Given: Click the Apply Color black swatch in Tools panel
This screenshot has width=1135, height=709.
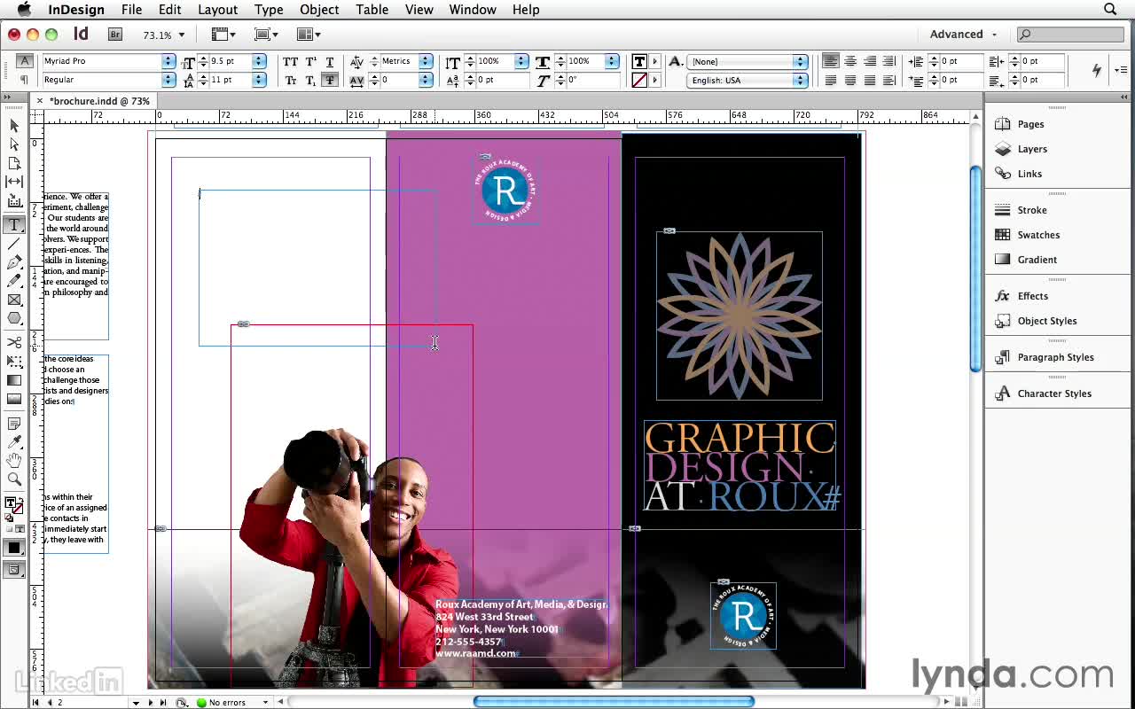Looking at the screenshot, I should click(x=13, y=548).
